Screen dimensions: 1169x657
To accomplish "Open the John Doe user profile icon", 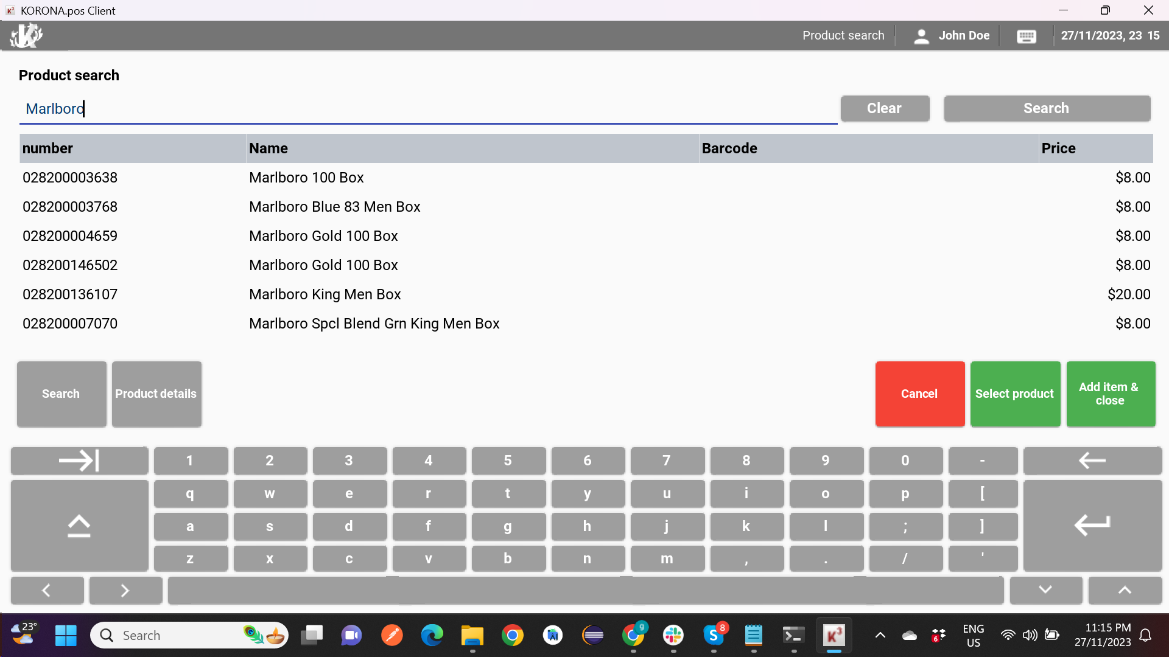I will (921, 36).
